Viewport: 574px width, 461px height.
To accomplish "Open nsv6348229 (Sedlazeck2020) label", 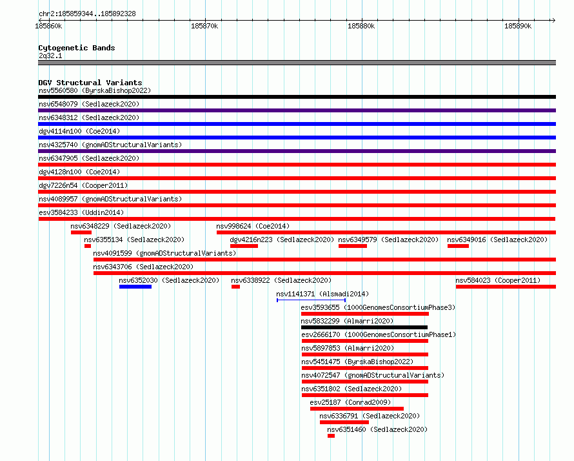I will coord(121,226).
